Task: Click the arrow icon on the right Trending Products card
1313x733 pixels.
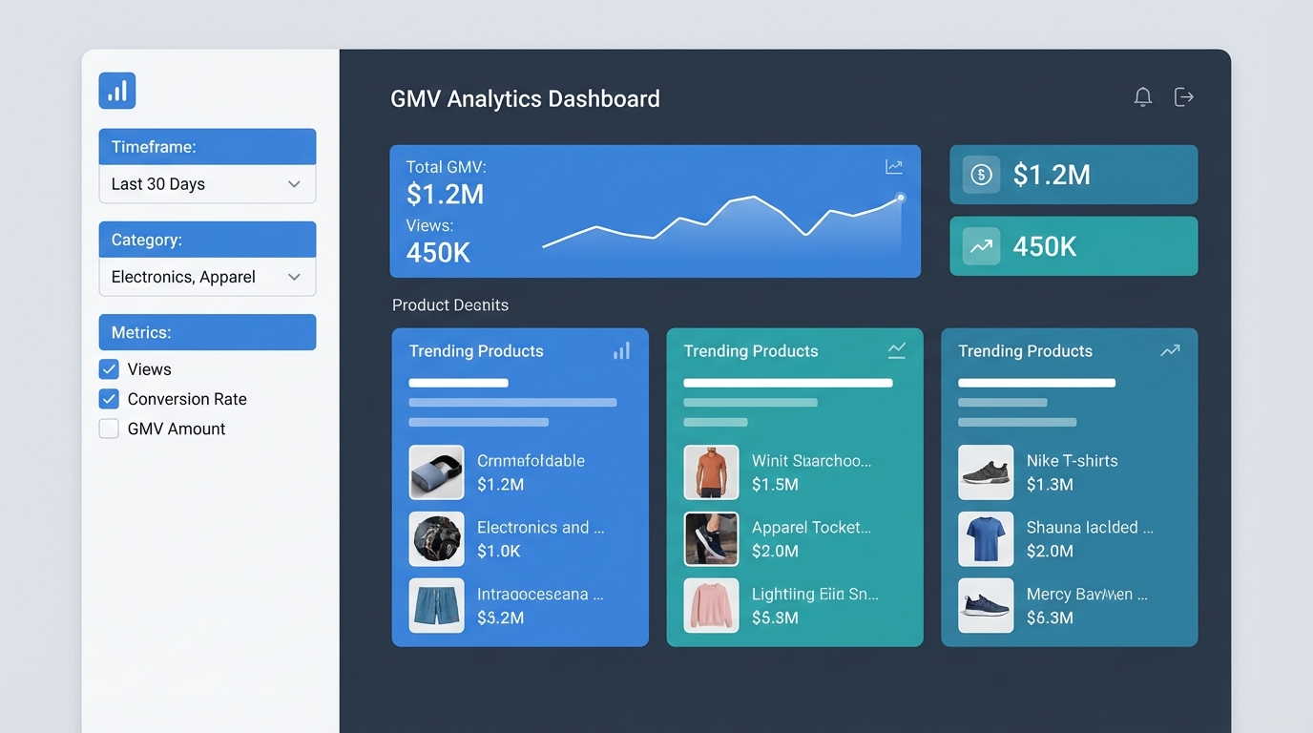Action: coord(1170,350)
